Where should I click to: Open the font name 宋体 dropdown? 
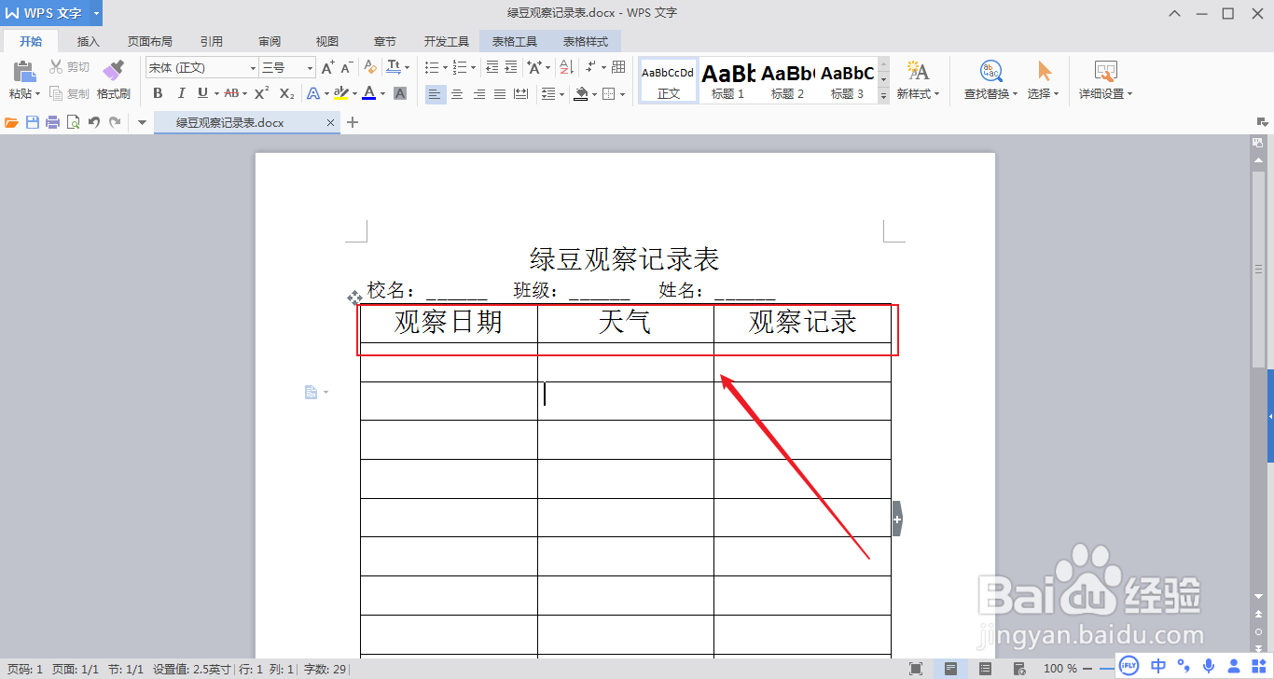pos(253,68)
